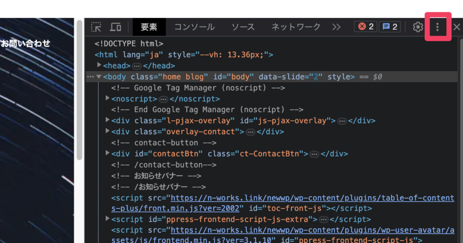Switch to the ソース tab
The height and width of the screenshot is (243, 463).
243,27
